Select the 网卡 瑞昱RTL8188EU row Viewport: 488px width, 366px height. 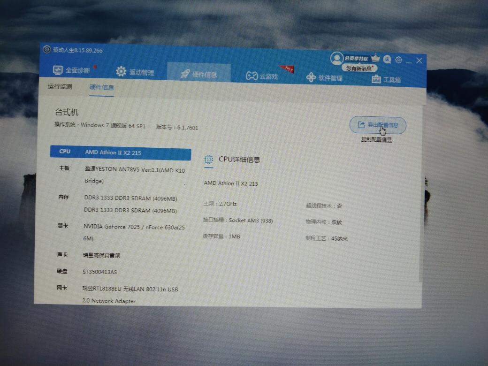tap(118, 295)
